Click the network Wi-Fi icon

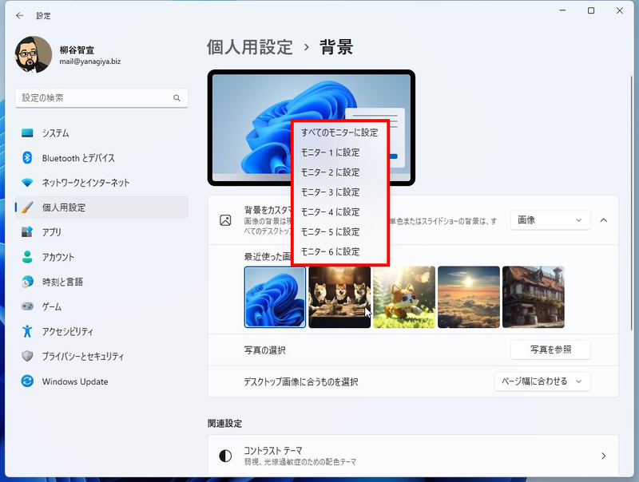pos(27,183)
